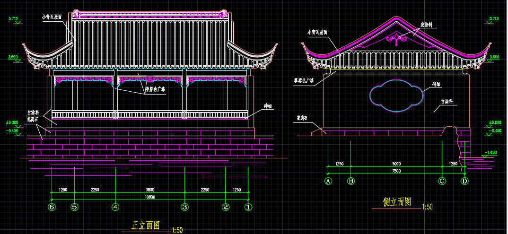Select the 7500 overall dimension text

396,171
